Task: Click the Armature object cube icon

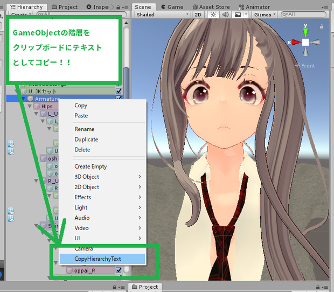Action: 30,99
